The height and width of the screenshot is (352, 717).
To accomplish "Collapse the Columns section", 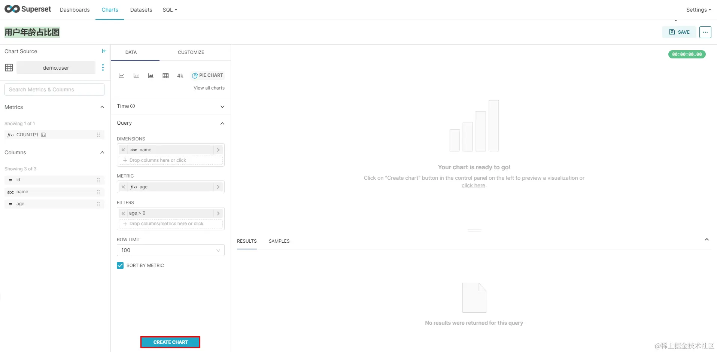I will point(102,152).
